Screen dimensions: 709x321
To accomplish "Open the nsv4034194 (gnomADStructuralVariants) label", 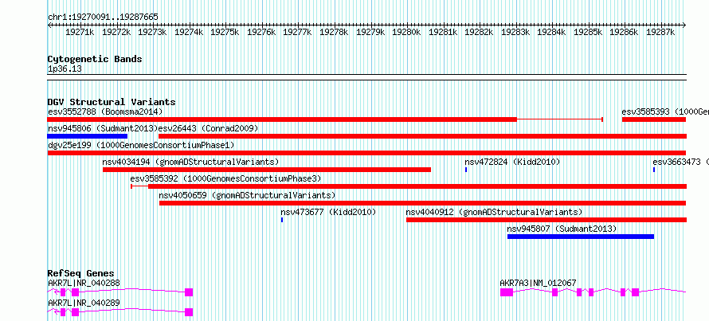I will tap(190, 162).
